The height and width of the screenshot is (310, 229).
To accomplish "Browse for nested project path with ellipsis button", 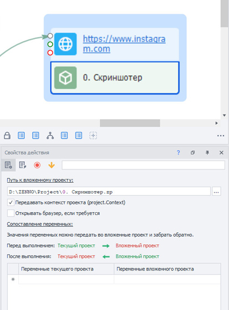I will (x=216, y=192).
